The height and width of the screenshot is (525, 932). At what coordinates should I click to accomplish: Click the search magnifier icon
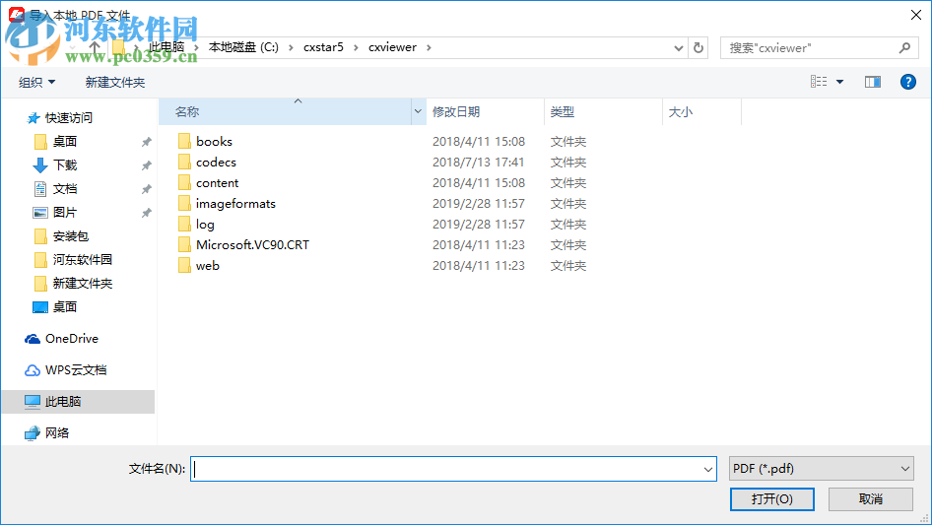pos(904,47)
